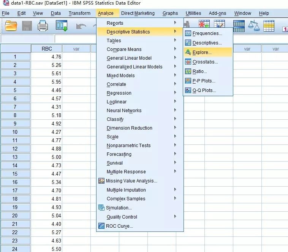
Task: Click the Ratio icon in the submenu
Action: [x=188, y=71]
